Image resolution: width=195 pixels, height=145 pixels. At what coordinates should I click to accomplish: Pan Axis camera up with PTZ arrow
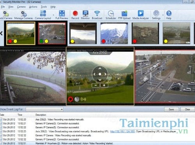tap(100, 68)
